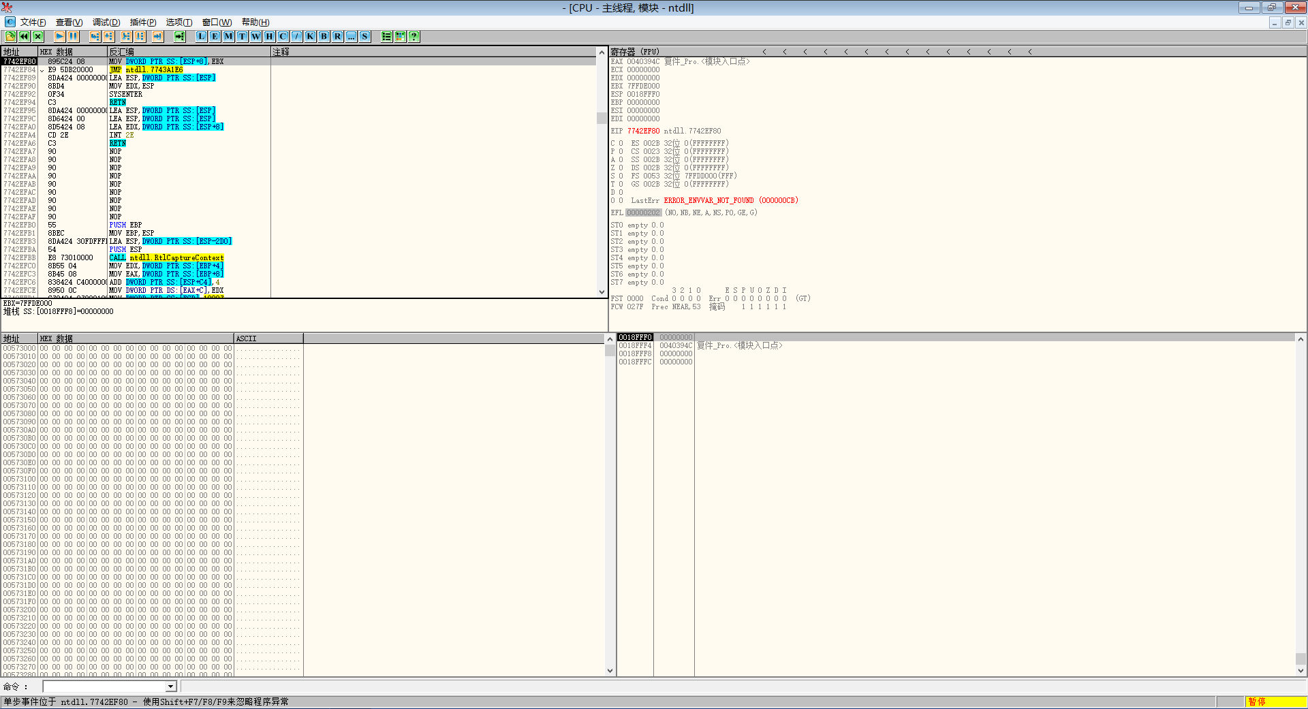Open Patches window with the slash icon

pos(296,37)
